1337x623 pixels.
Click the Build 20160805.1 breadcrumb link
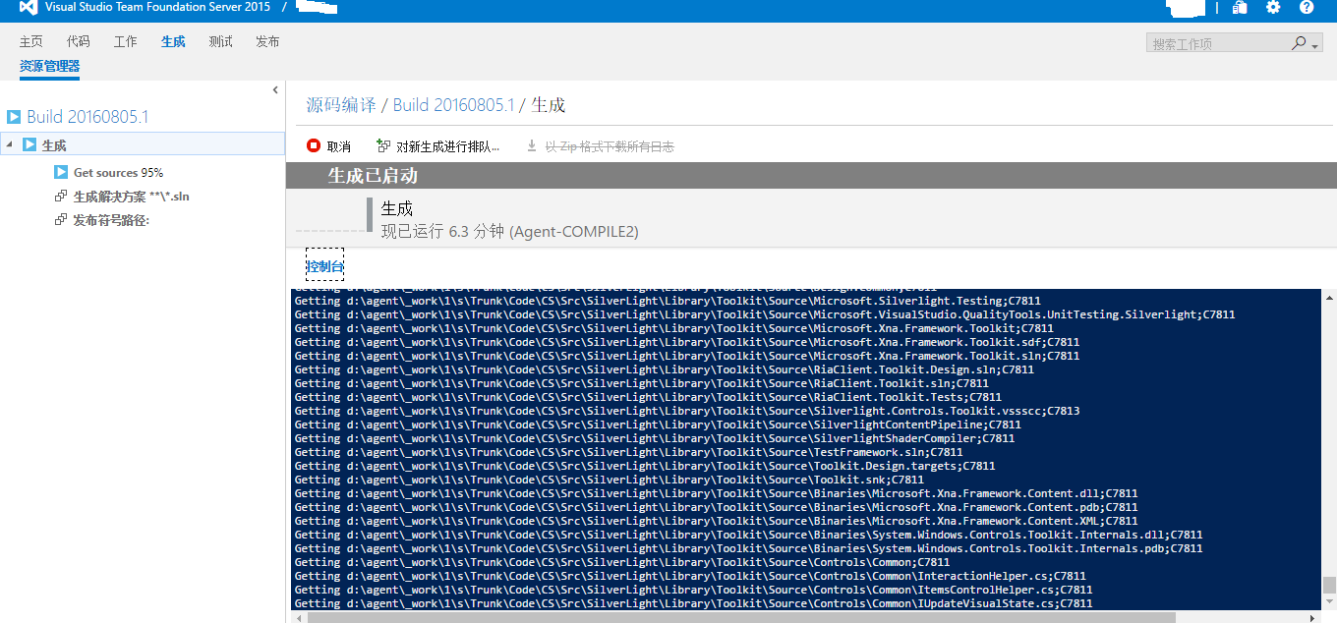[x=454, y=105]
